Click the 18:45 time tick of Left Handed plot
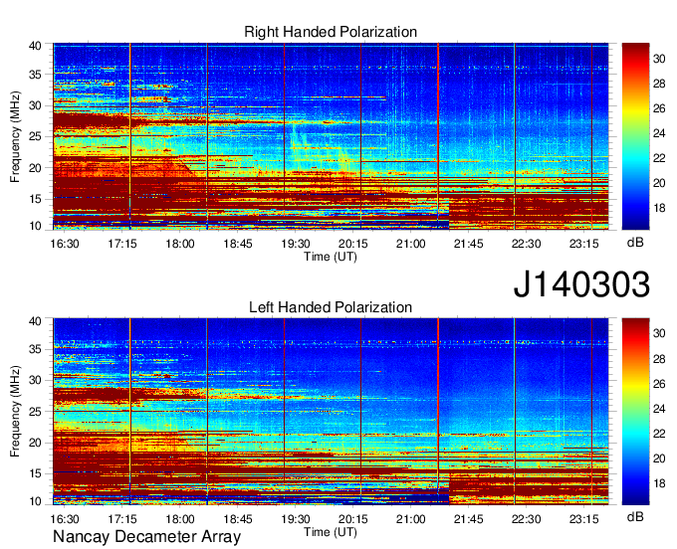This screenshot has height=549, width=677. tap(238, 519)
